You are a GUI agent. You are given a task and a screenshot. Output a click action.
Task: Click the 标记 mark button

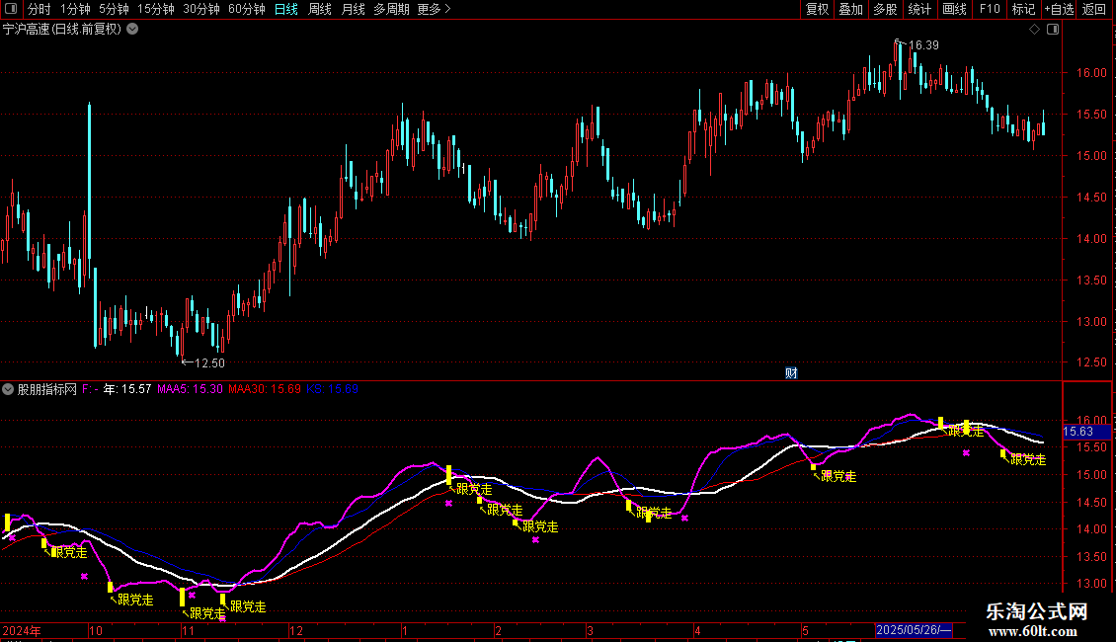point(1023,9)
